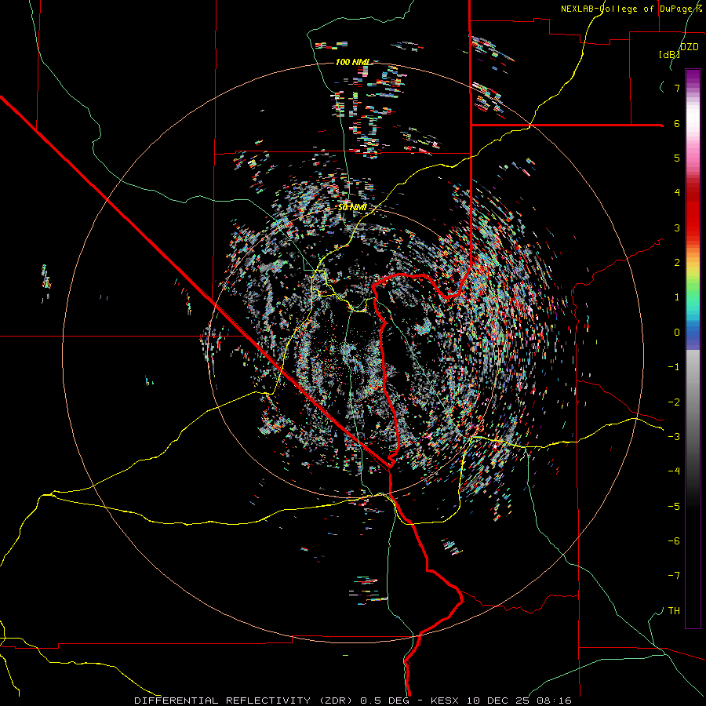Click the 4 value on the scale

(677, 193)
